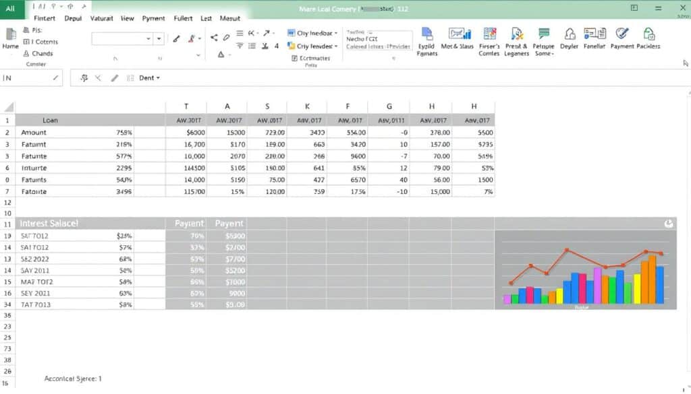Click the Pis clipboard icon
This screenshot has height=394, width=691.
tap(26, 30)
